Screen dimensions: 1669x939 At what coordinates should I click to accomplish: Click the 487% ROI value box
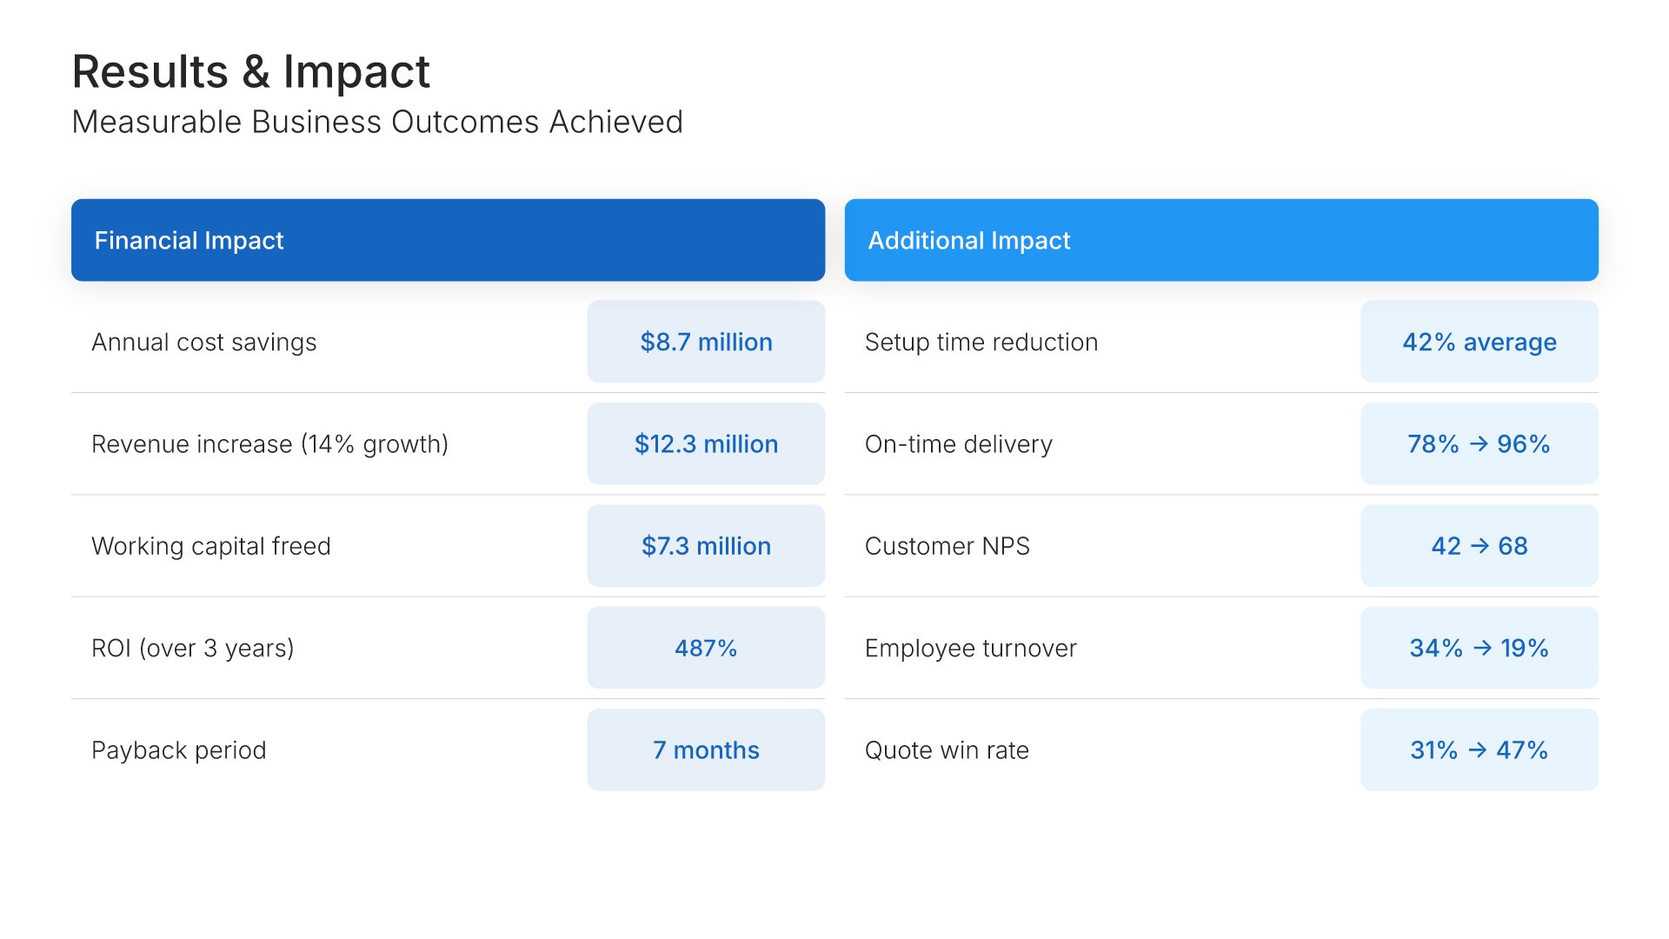coord(706,648)
